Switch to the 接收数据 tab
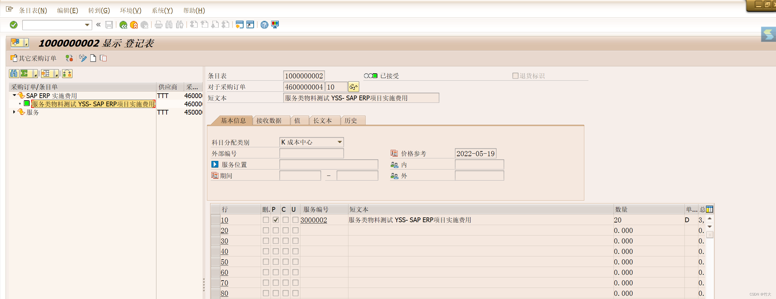Image resolution: width=776 pixels, height=299 pixels. (x=269, y=120)
